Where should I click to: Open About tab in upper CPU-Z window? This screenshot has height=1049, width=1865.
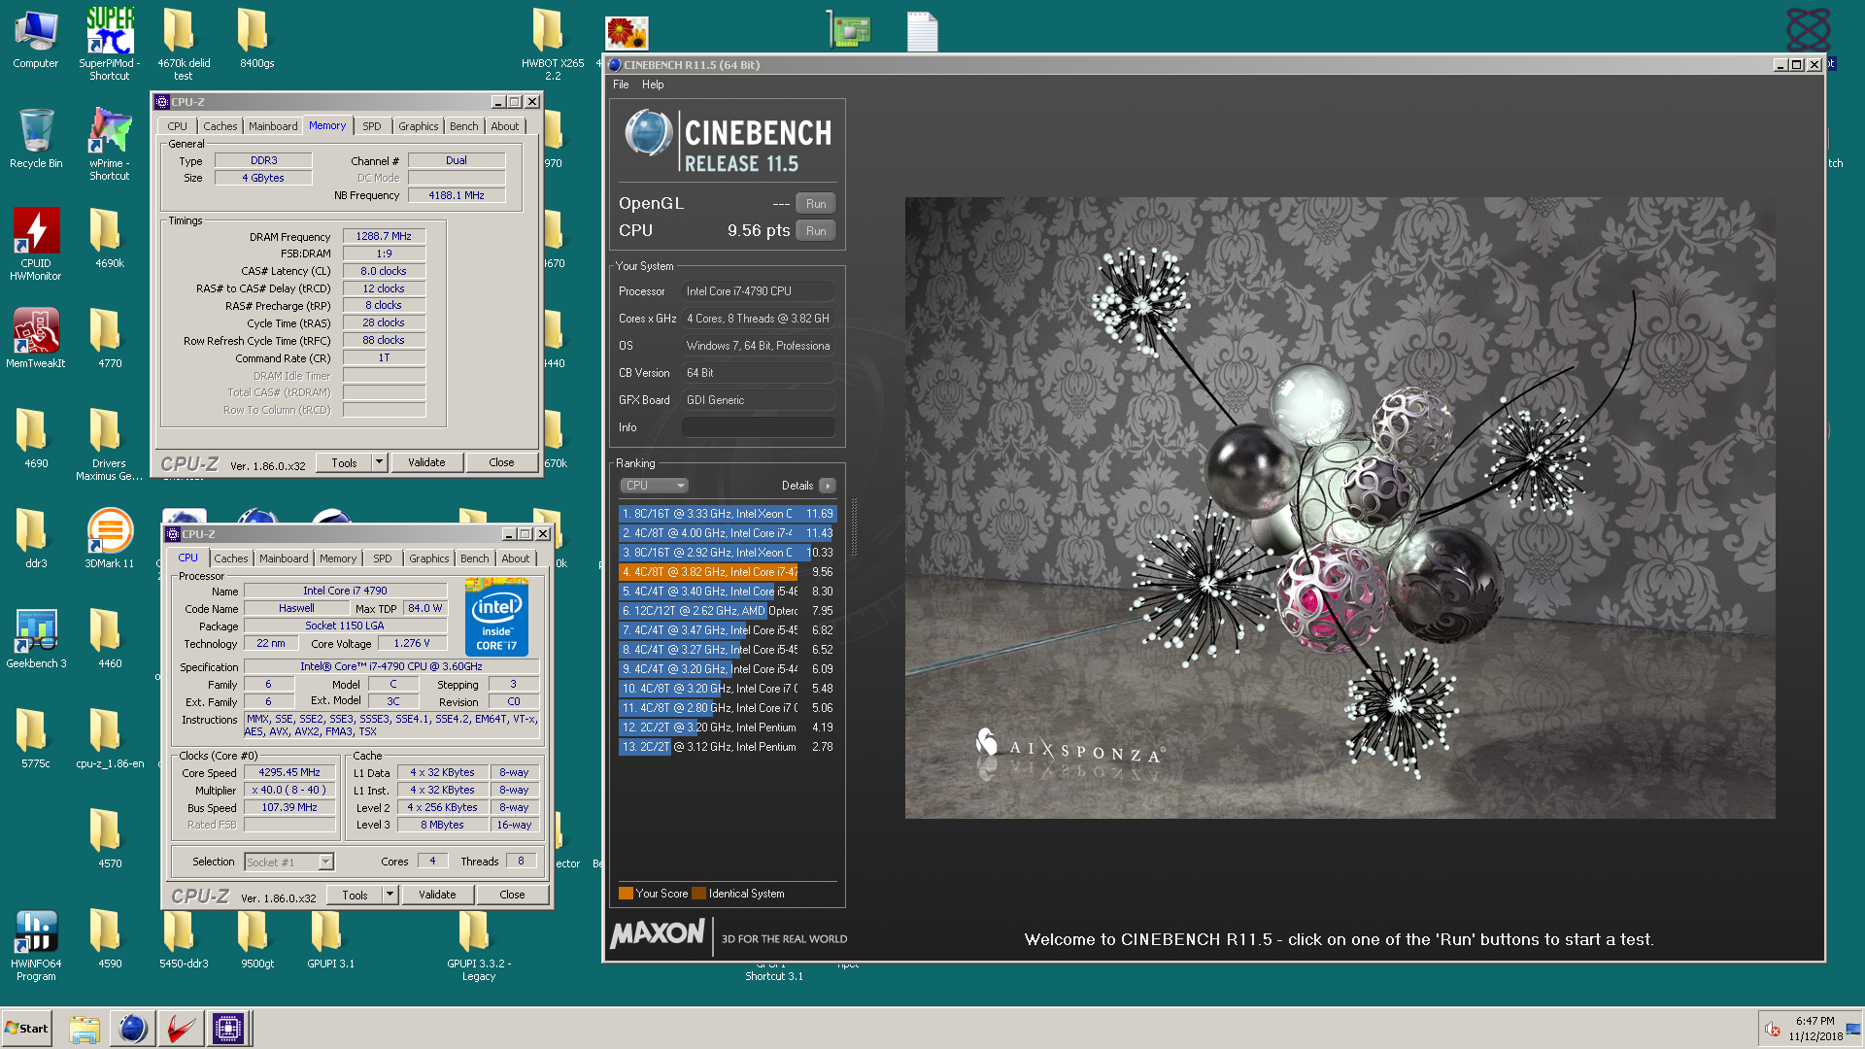(x=505, y=126)
